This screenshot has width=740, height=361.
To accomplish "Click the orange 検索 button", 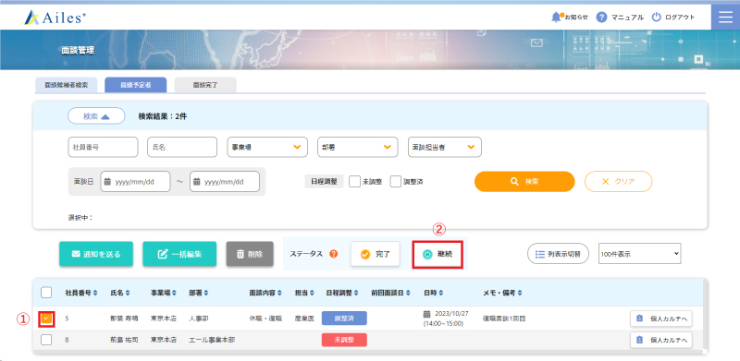I will (524, 182).
